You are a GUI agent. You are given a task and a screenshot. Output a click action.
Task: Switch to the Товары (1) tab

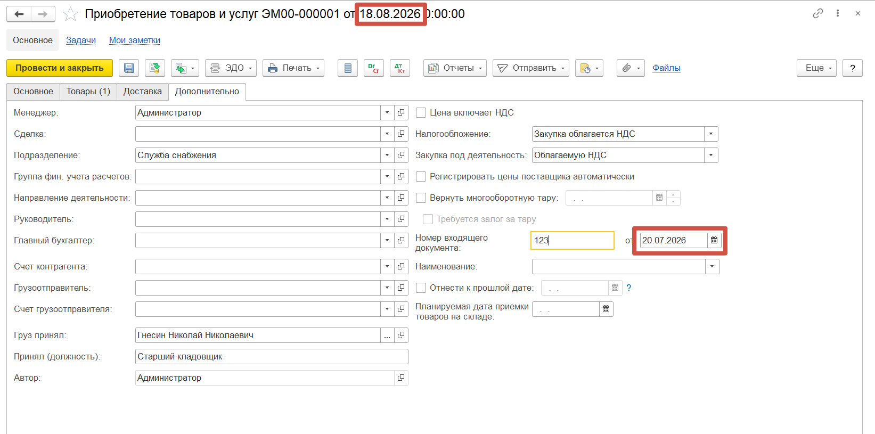click(x=88, y=92)
